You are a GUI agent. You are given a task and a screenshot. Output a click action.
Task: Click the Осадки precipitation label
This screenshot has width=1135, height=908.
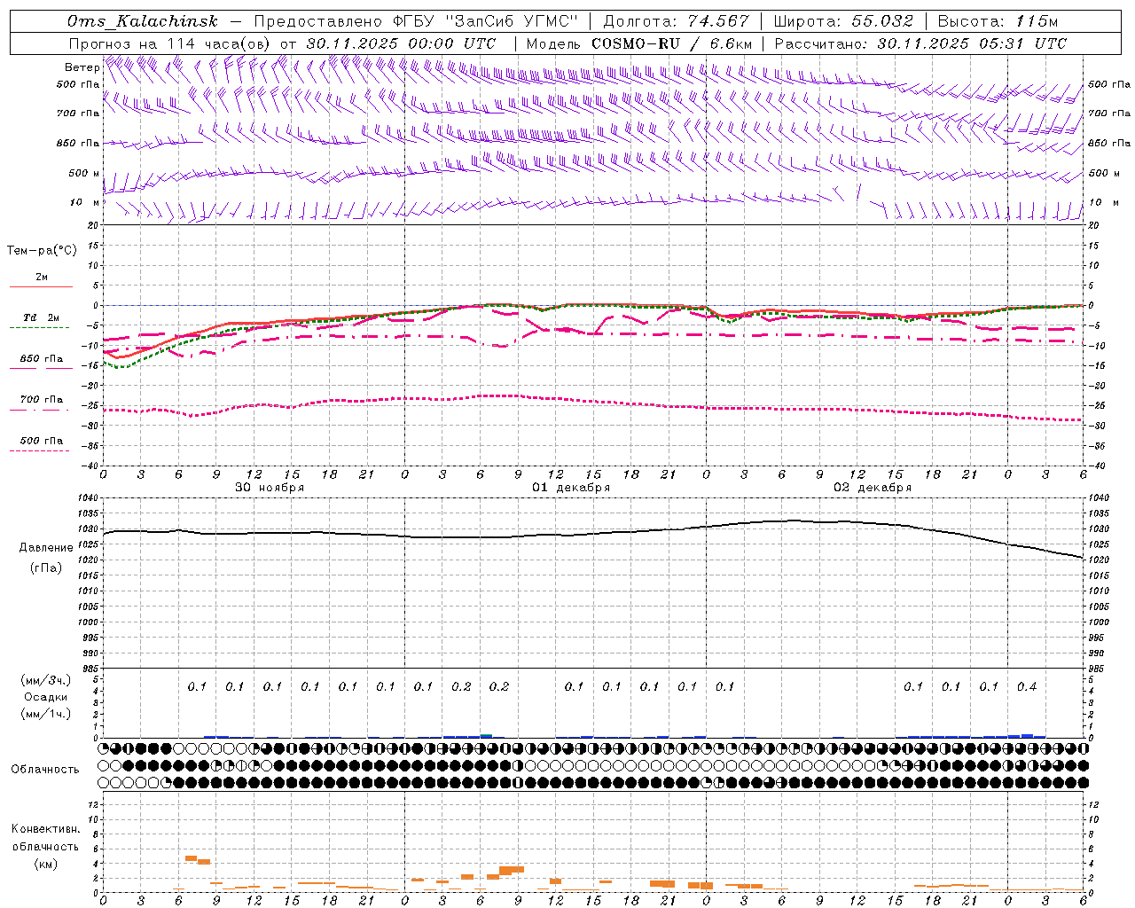coord(45,697)
